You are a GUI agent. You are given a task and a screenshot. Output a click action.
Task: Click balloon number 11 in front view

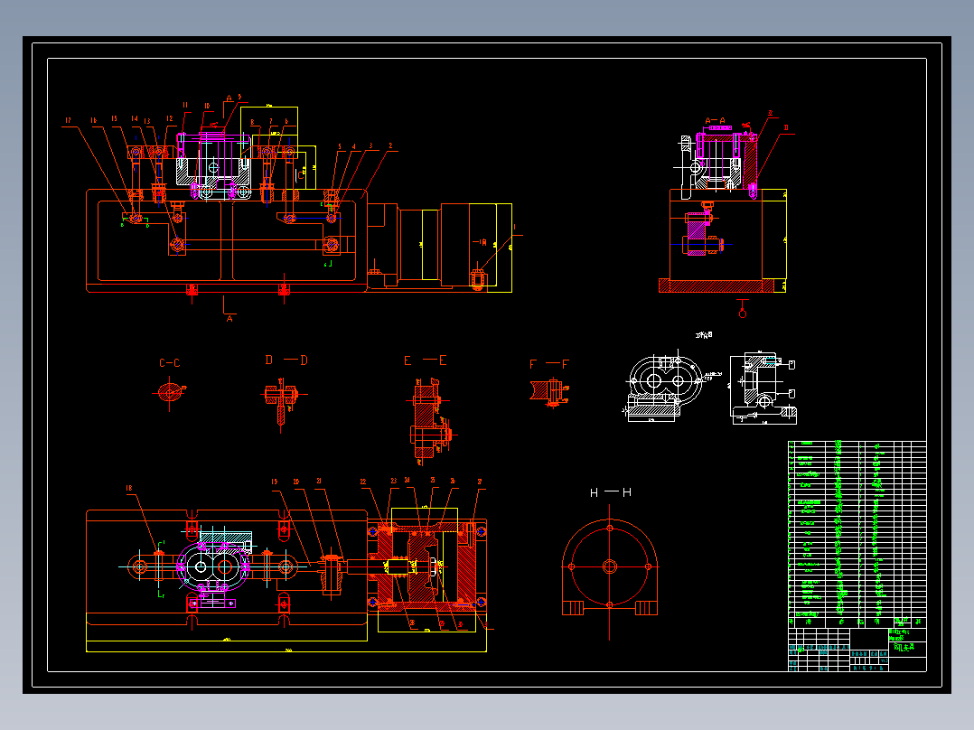(185, 106)
